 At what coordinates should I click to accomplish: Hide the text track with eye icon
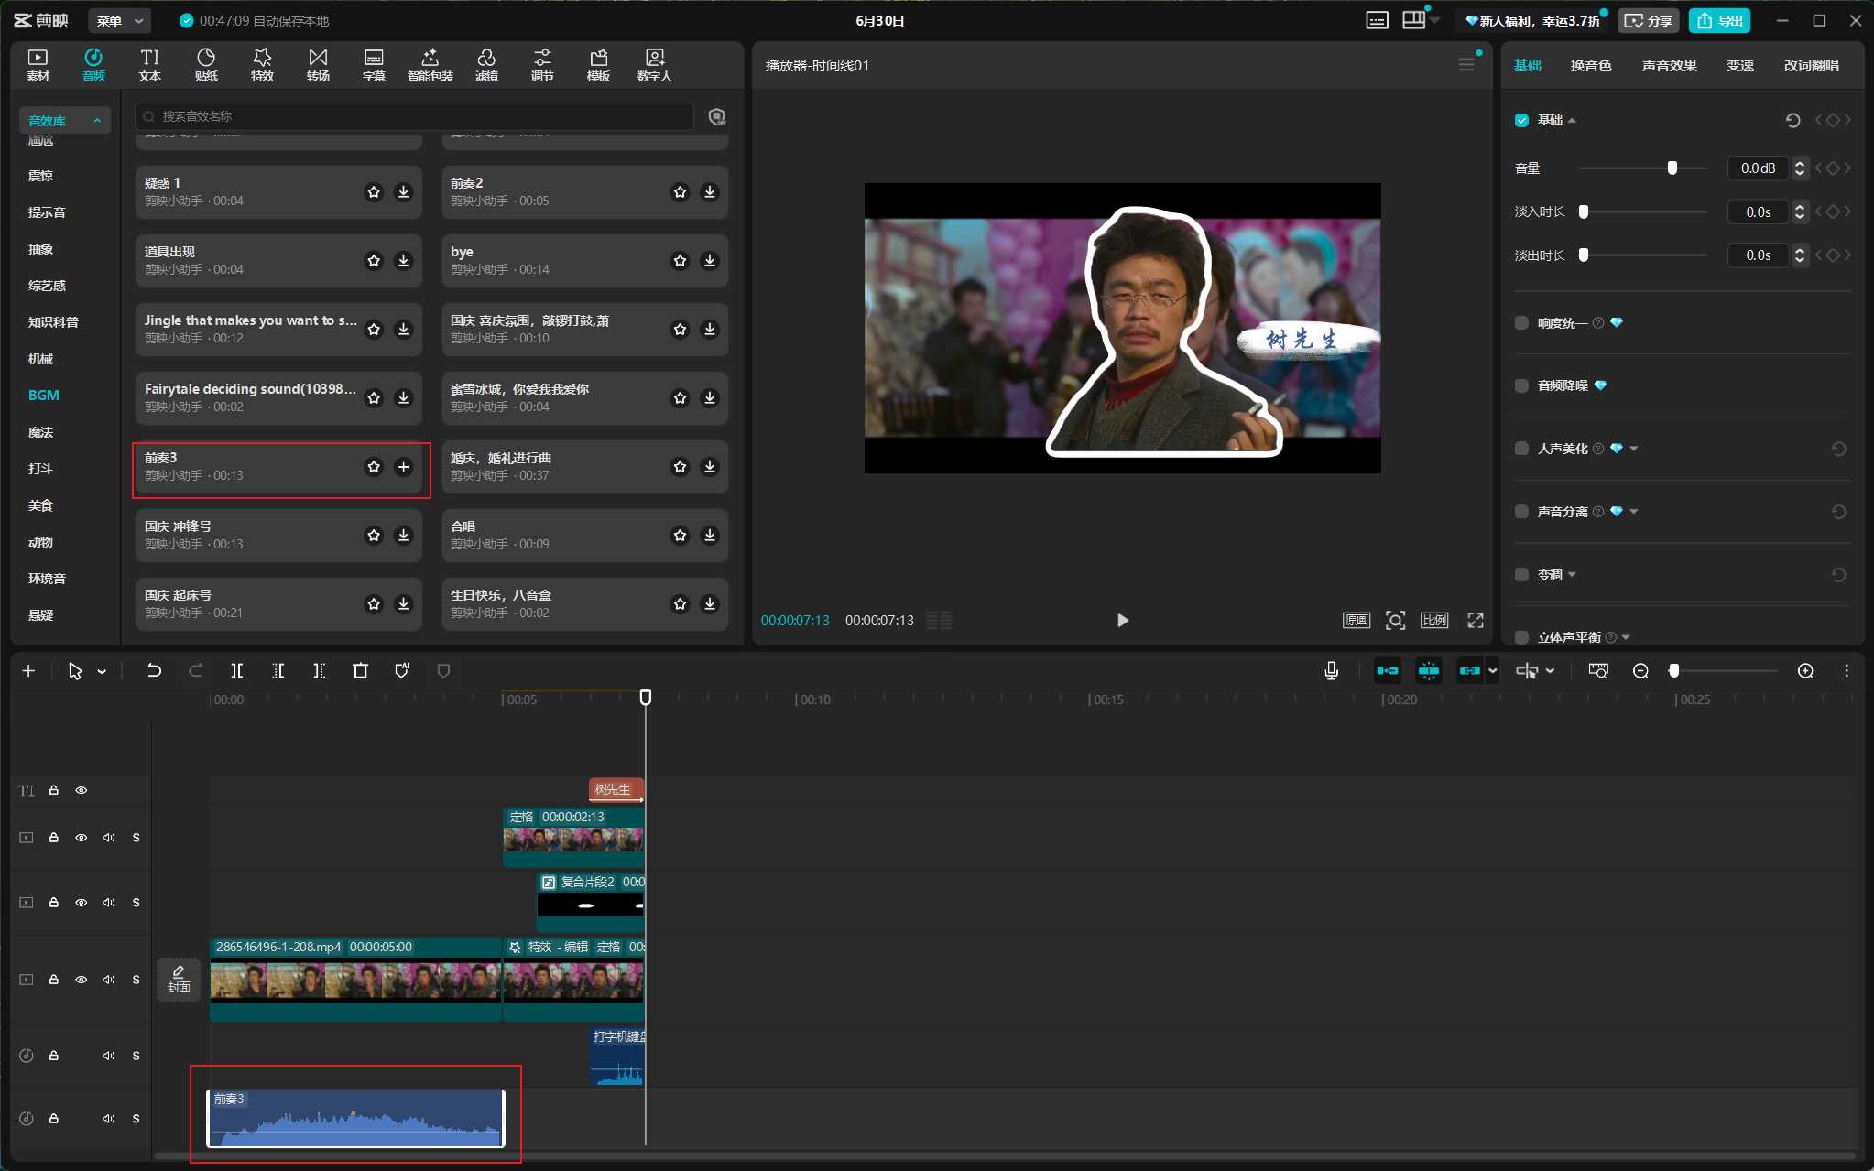click(x=82, y=790)
